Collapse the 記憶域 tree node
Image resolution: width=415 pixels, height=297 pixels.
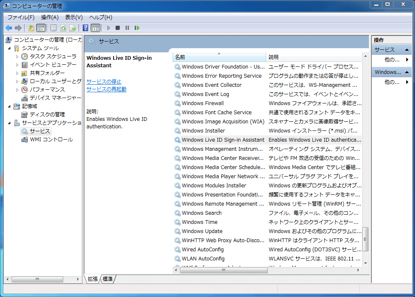9,106
